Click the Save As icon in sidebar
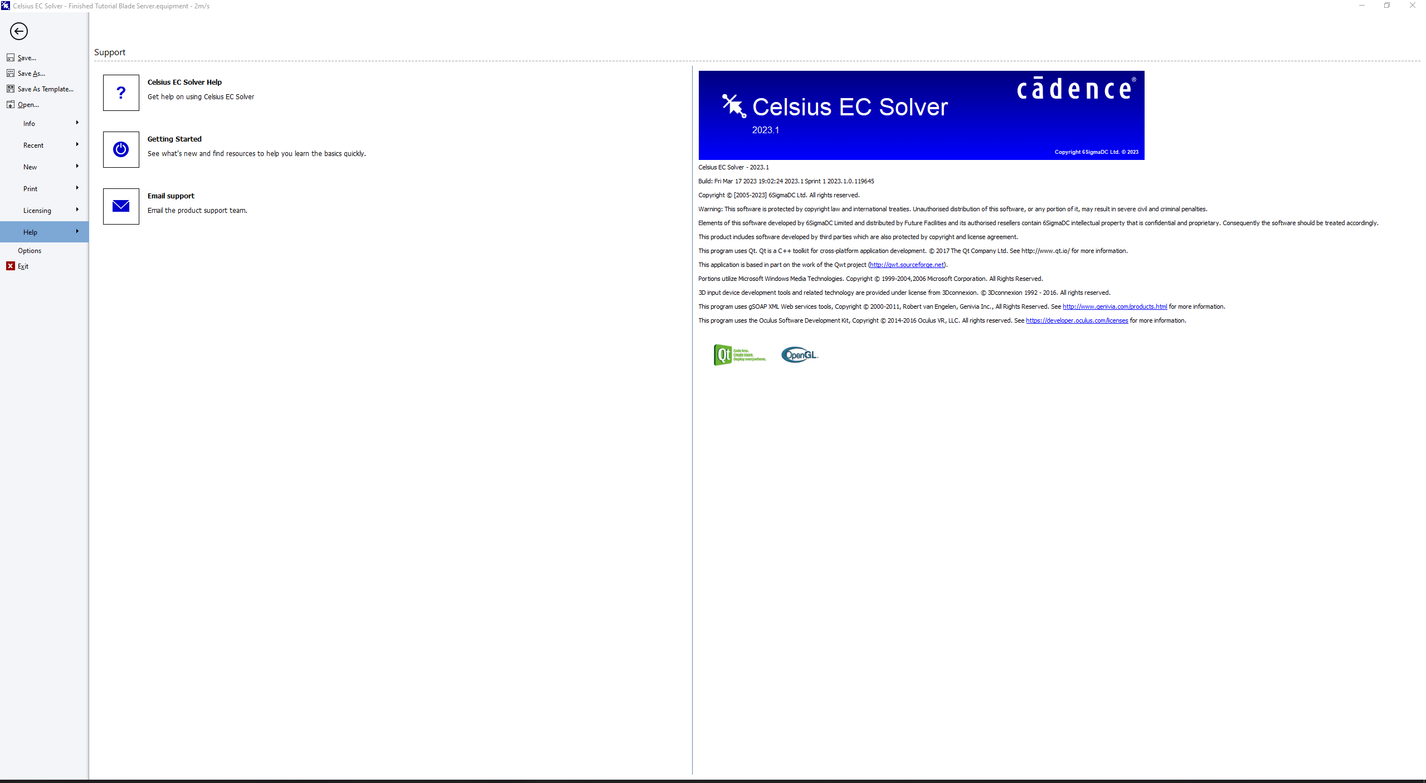1426x783 pixels. pos(9,74)
